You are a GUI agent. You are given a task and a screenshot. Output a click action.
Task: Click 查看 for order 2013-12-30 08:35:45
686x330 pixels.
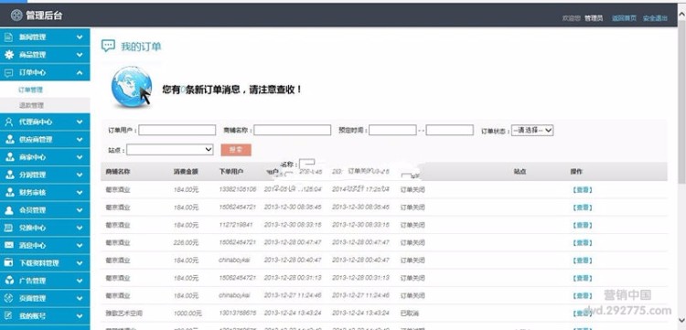583,208
